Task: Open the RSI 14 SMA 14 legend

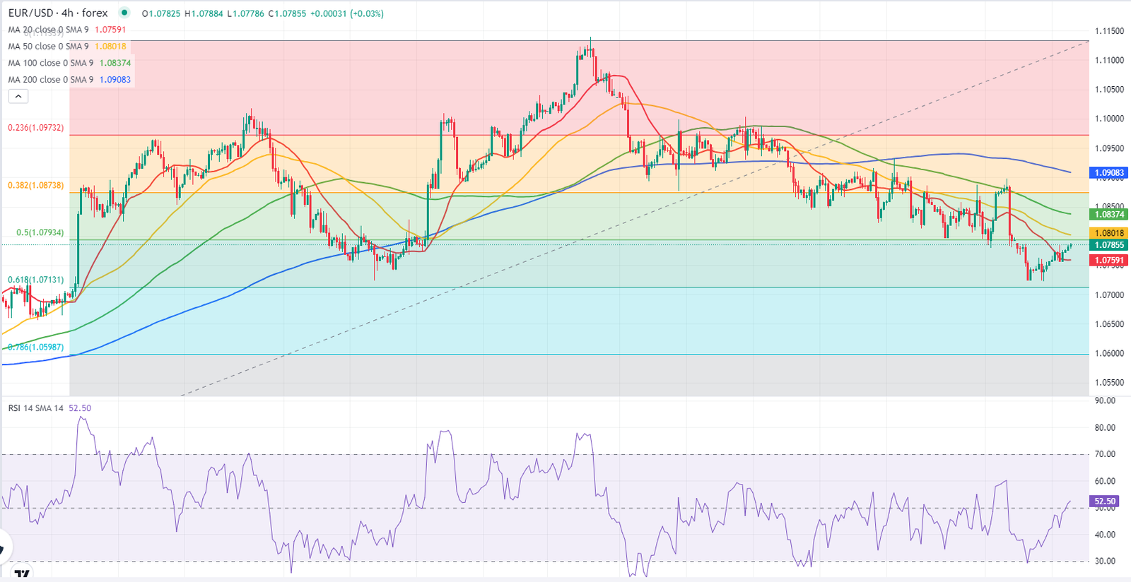Action: point(35,408)
